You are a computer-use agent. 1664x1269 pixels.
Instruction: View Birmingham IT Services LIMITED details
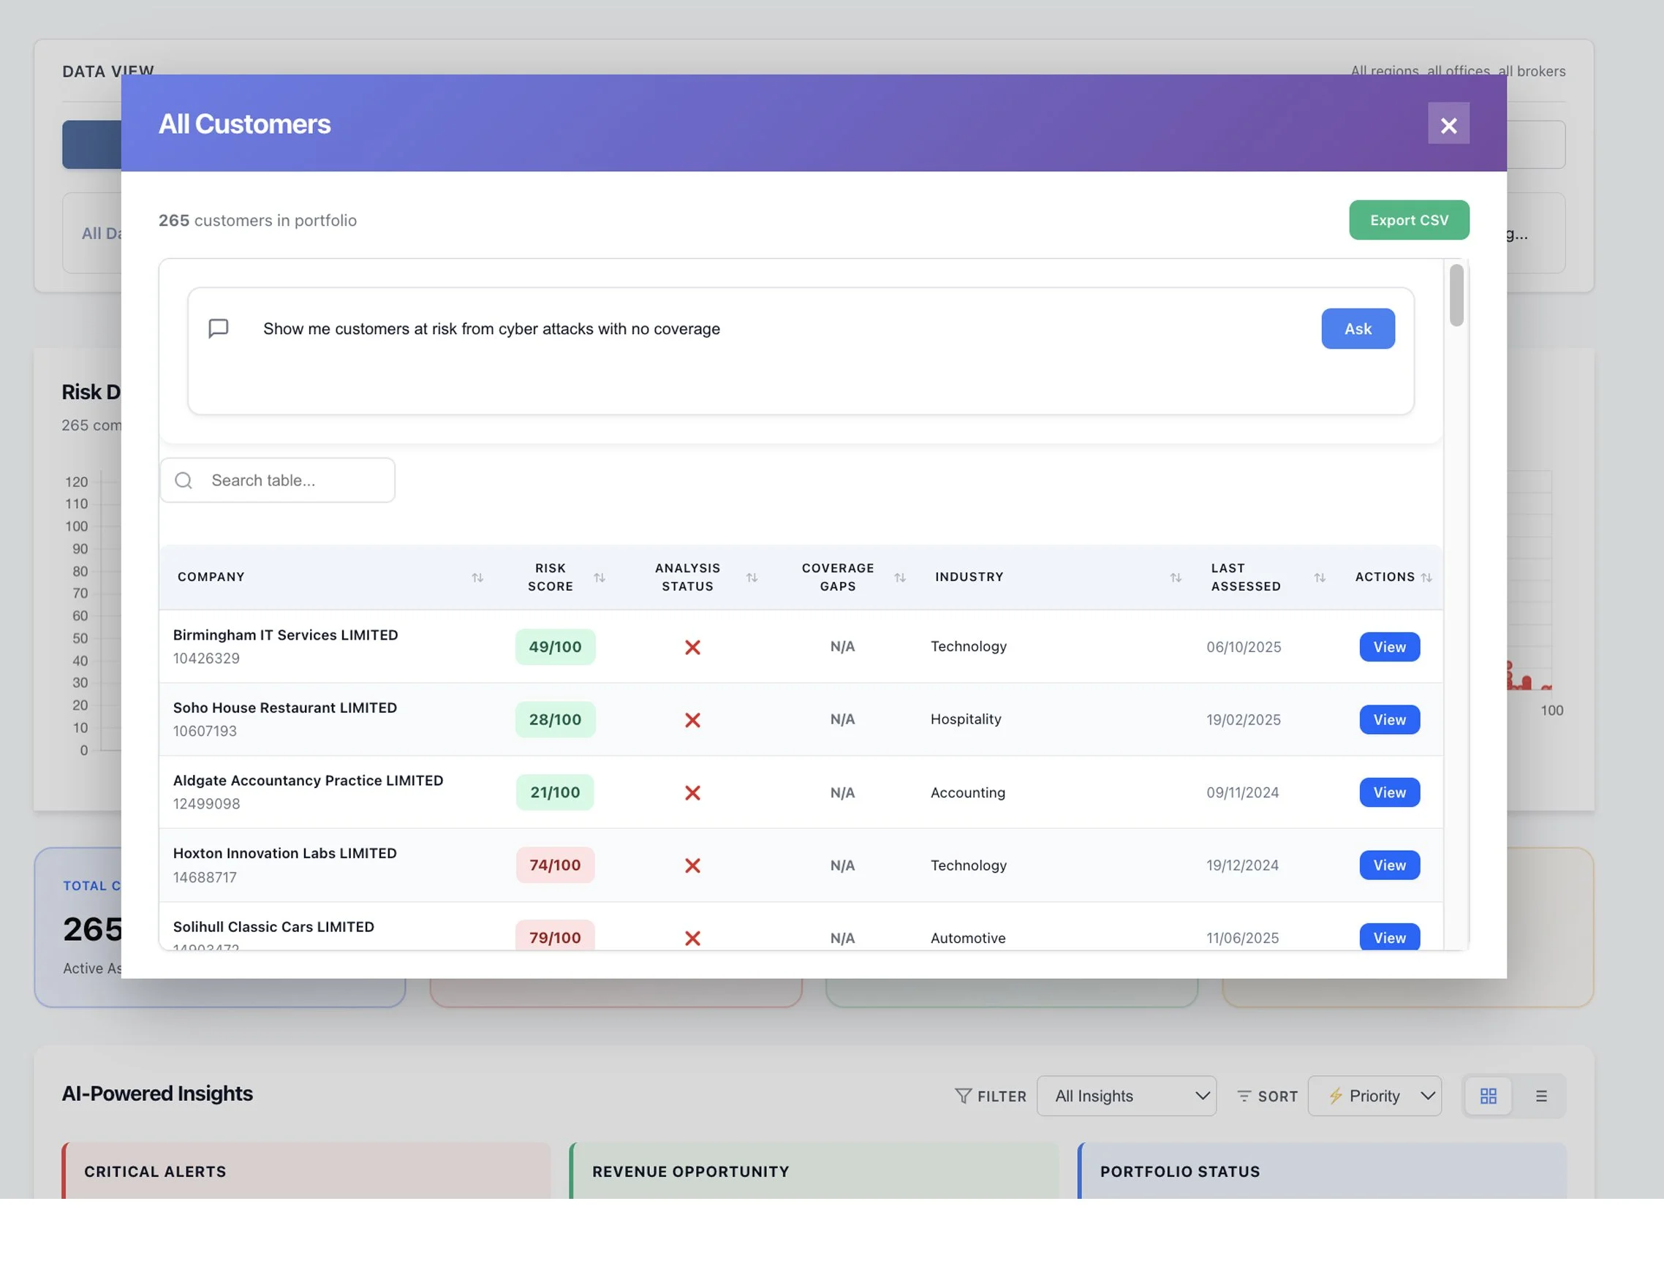click(1388, 648)
